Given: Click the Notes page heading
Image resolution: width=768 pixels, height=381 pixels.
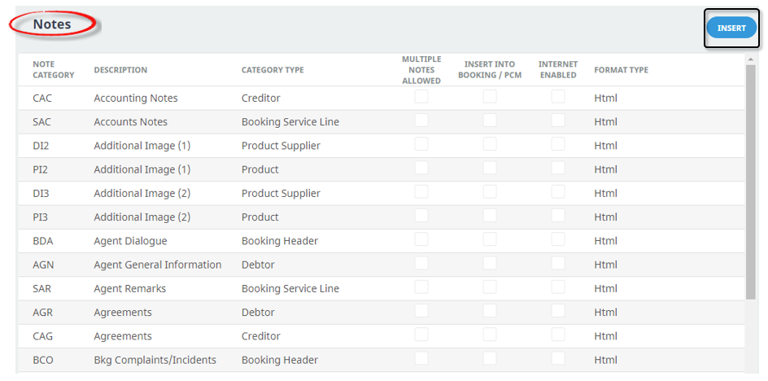Looking at the screenshot, I should tap(52, 24).
